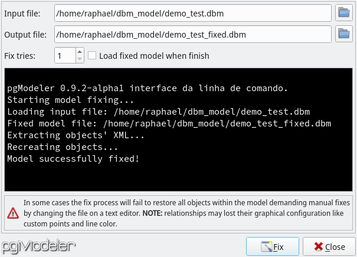Open folder browser for the output file
357x257 pixels.
click(x=344, y=34)
